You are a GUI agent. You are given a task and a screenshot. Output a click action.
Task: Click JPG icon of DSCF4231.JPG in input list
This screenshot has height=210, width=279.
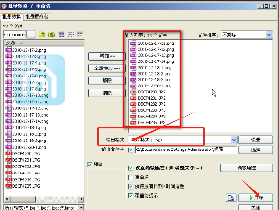coord(133,98)
